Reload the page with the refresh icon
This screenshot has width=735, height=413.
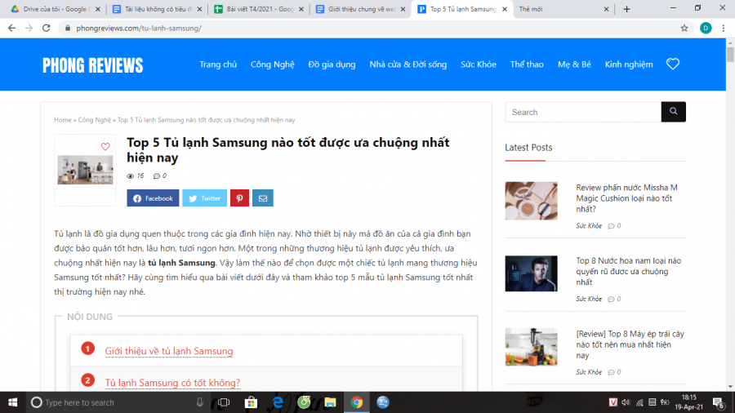[x=46, y=28]
